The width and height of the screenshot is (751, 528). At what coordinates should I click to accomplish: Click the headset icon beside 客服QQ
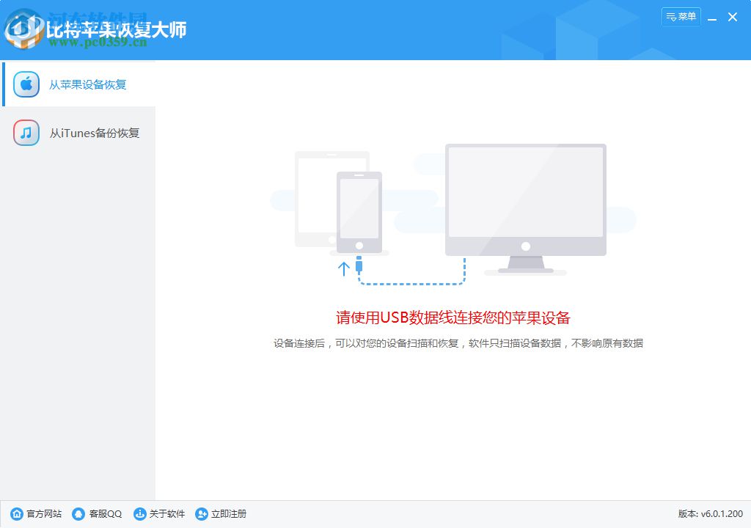tap(78, 514)
